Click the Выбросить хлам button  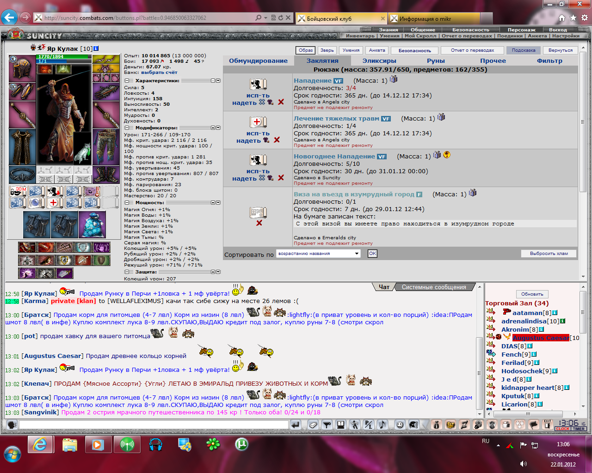pyautogui.click(x=549, y=254)
